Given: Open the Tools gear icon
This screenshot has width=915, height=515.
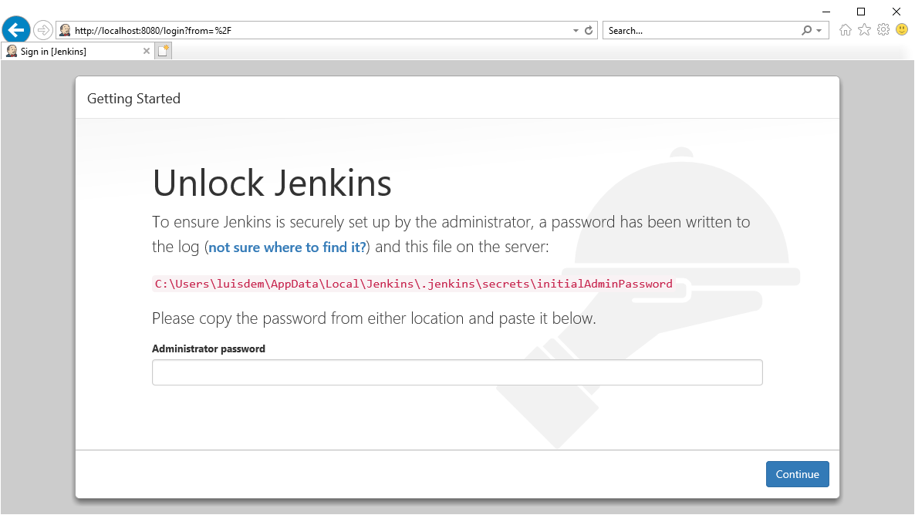Looking at the screenshot, I should (883, 30).
